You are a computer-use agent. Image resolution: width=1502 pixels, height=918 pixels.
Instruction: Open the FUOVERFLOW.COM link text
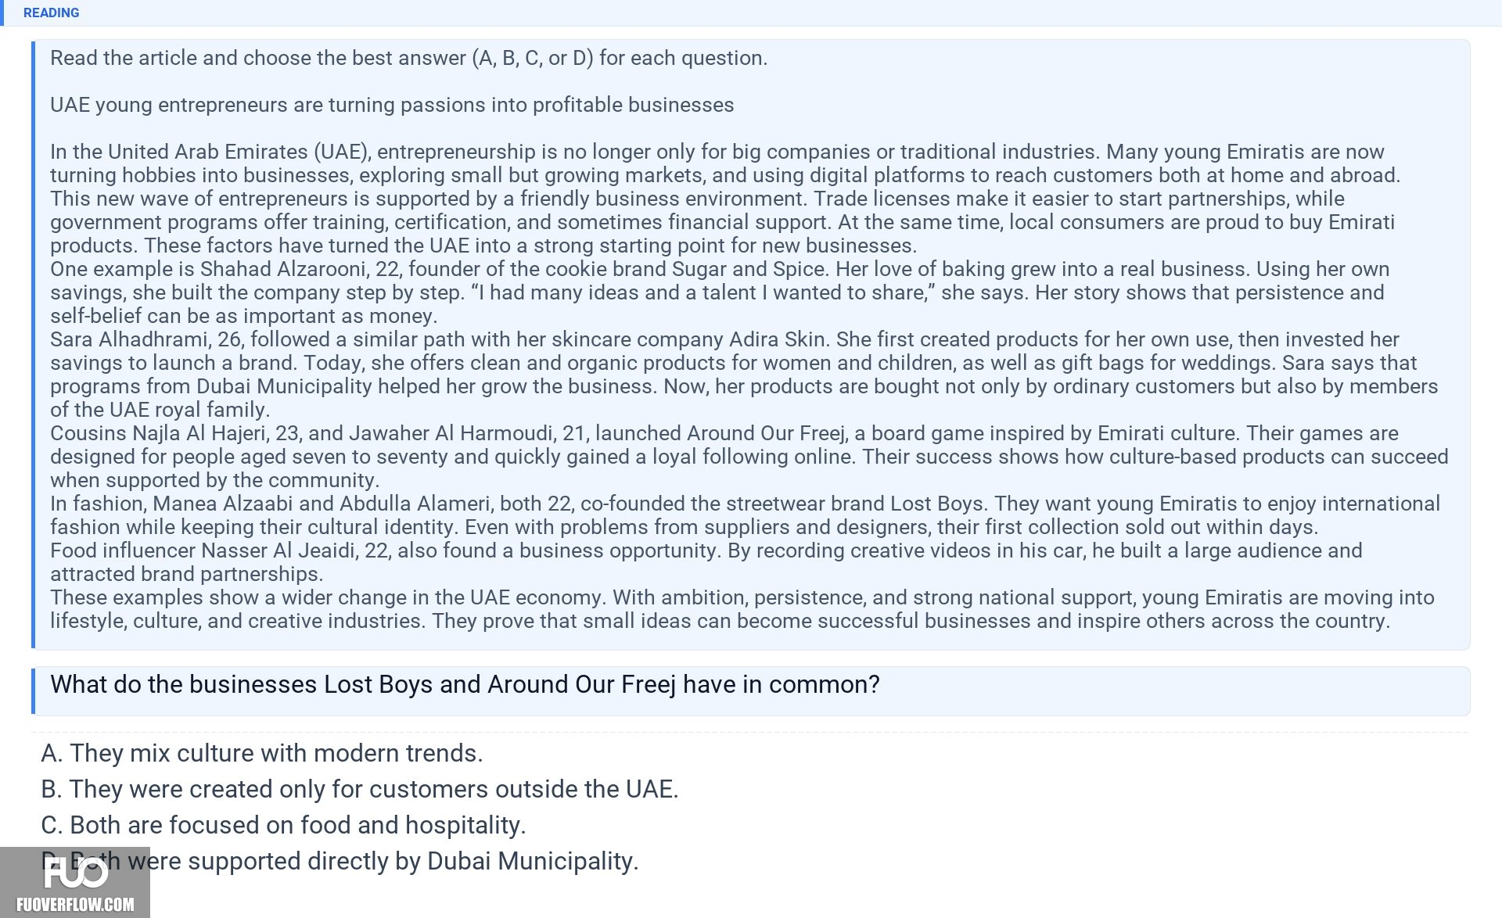[x=75, y=905]
